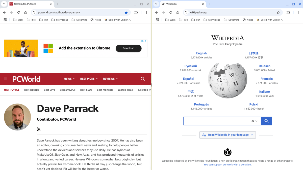Click the Download button in the Chrome extension ad
This screenshot has height=170, width=303.
128,48
